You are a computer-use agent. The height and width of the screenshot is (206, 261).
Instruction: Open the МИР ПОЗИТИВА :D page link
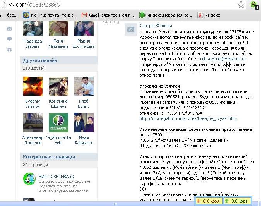coord(55,176)
